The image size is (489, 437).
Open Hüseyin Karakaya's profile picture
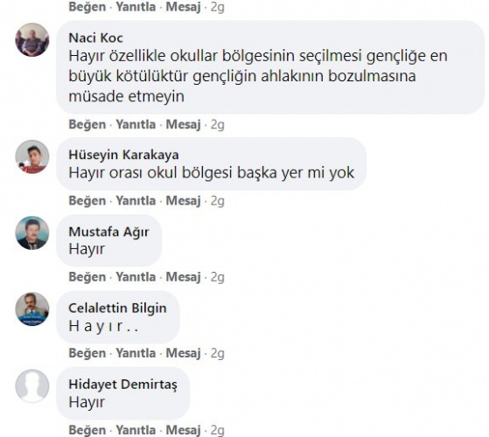[32, 156]
